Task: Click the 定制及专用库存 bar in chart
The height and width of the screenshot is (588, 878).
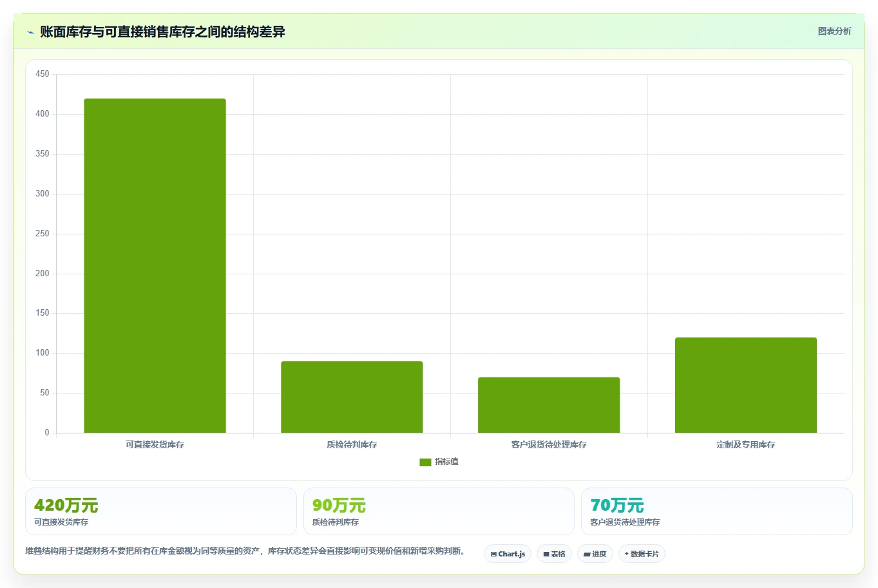Action: click(x=746, y=385)
